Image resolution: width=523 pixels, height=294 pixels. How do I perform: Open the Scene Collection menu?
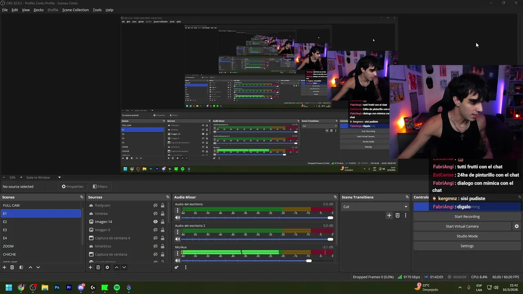tap(75, 10)
